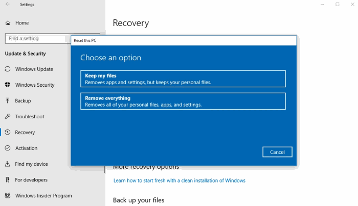Click the For developers icon

tap(8, 180)
